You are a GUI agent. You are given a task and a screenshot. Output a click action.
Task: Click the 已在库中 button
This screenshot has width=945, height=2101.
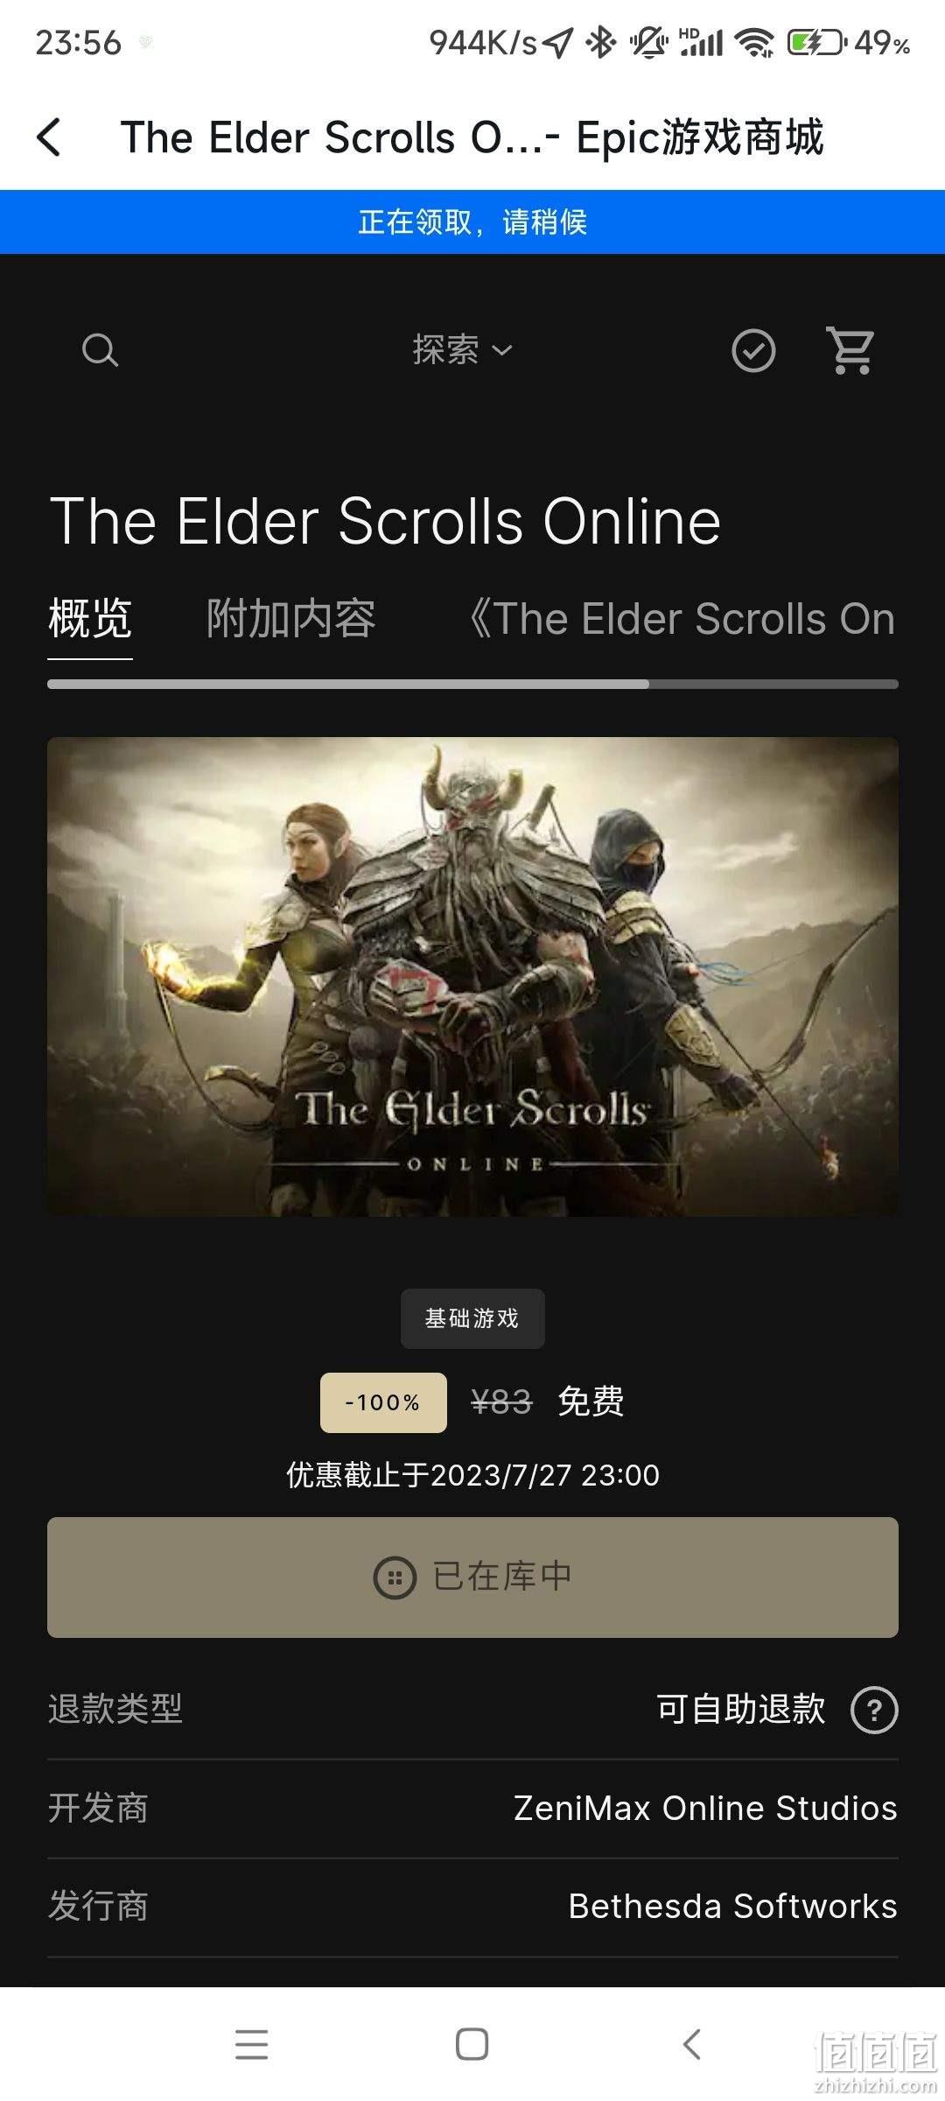point(472,1578)
